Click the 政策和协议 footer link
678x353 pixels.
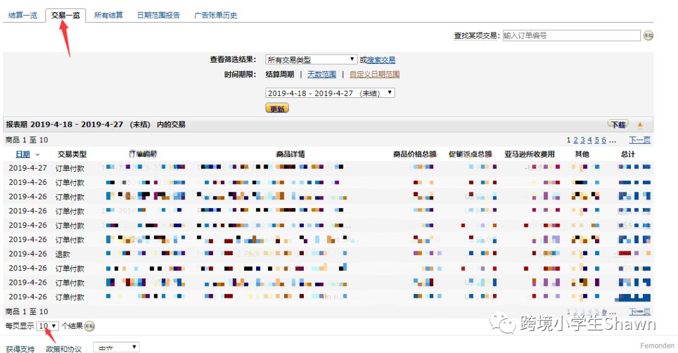[x=64, y=349]
